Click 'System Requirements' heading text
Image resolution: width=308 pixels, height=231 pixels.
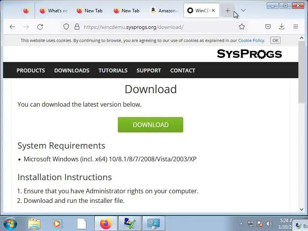[x=61, y=146]
